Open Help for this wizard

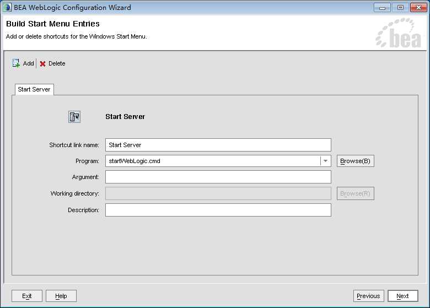[61, 296]
